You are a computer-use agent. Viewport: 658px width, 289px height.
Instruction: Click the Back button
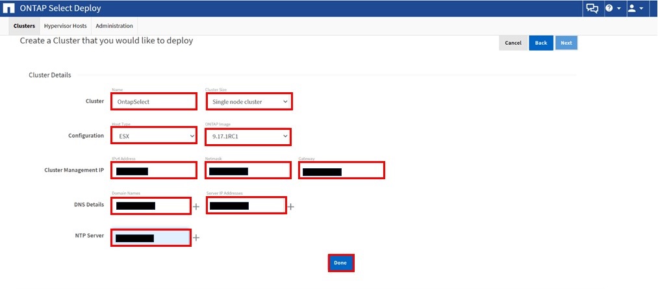[540, 43]
